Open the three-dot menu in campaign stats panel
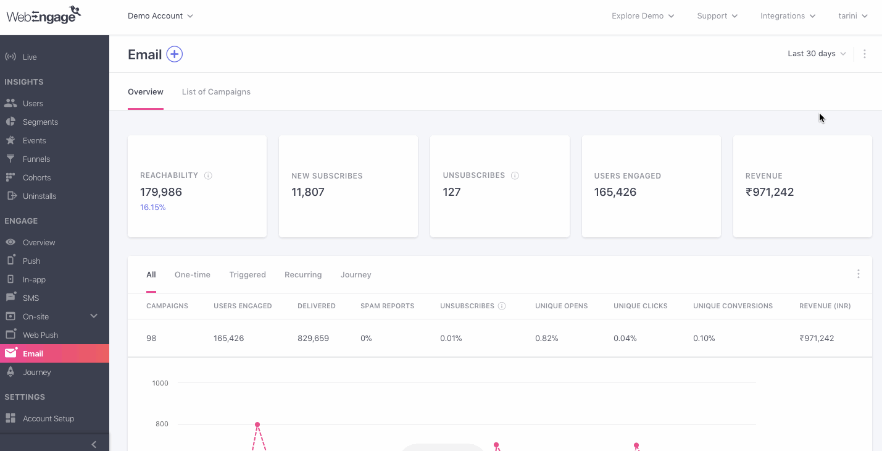Image resolution: width=882 pixels, height=451 pixels. [858, 274]
